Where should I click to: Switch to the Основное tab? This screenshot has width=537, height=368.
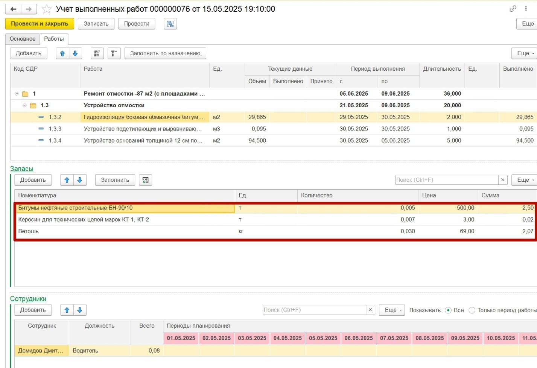[23, 39]
